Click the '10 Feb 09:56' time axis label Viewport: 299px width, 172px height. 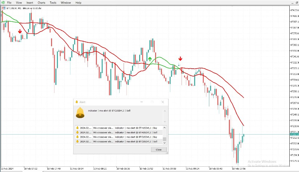point(239,169)
